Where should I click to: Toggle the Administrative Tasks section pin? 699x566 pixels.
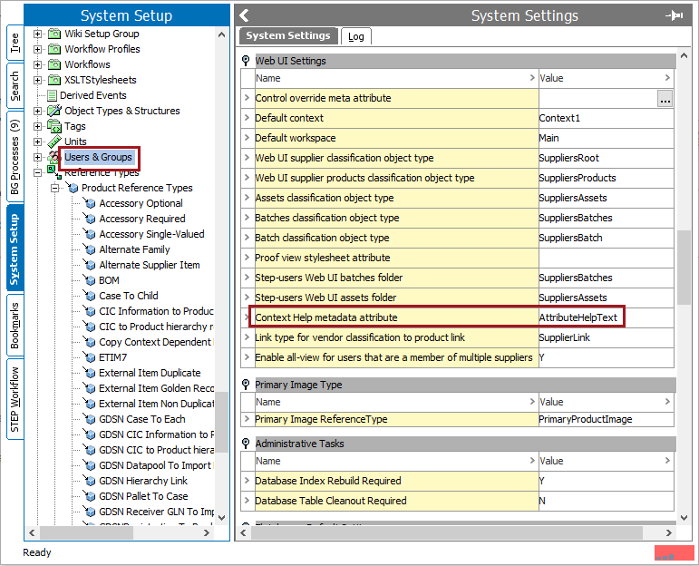tap(246, 444)
